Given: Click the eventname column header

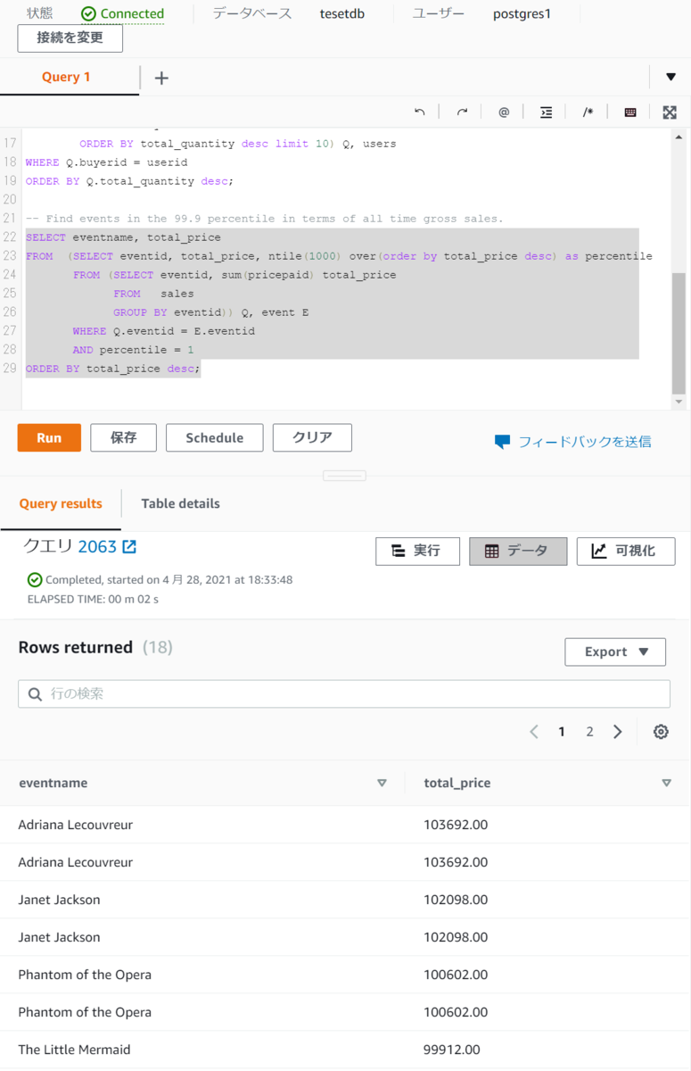Looking at the screenshot, I should [x=53, y=783].
